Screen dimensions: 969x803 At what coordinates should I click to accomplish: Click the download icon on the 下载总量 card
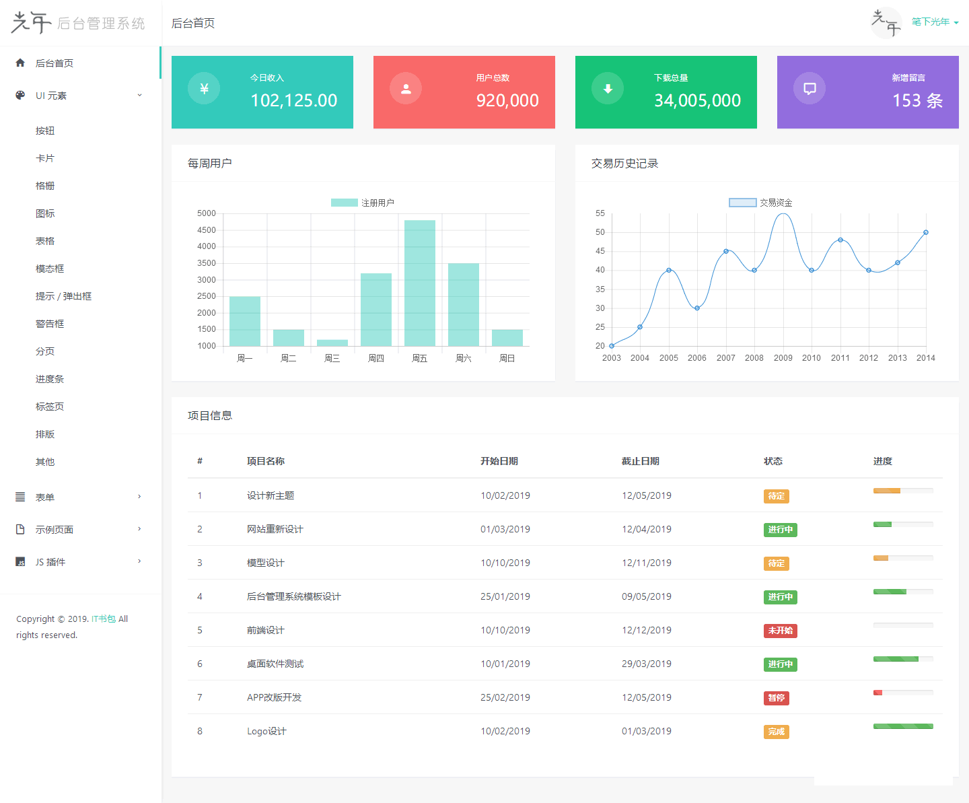(607, 88)
